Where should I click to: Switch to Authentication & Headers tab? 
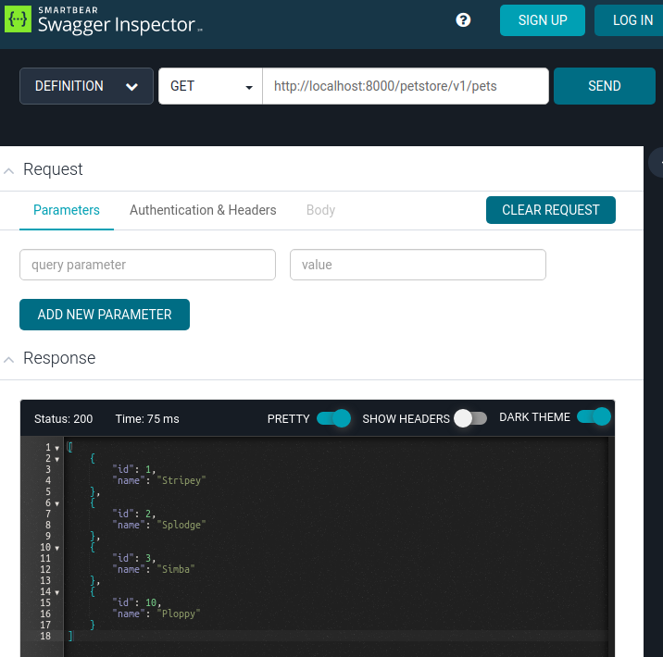[203, 210]
